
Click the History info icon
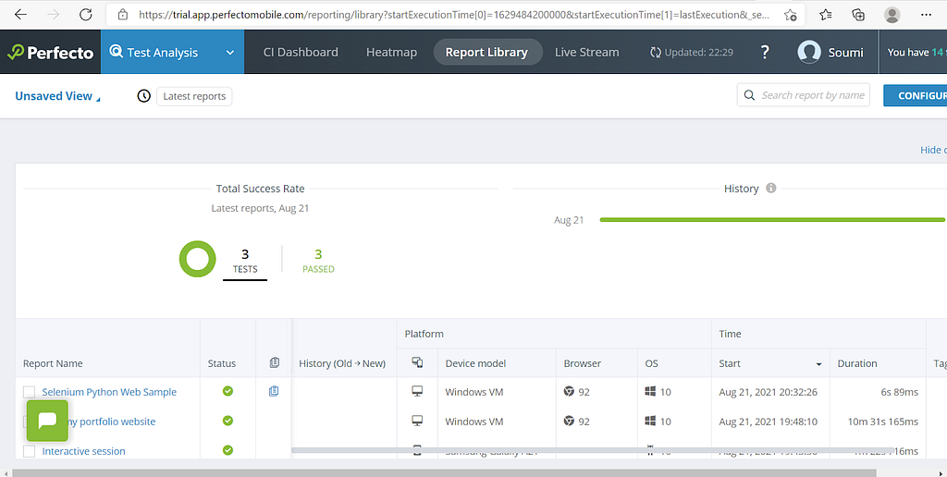(x=770, y=188)
